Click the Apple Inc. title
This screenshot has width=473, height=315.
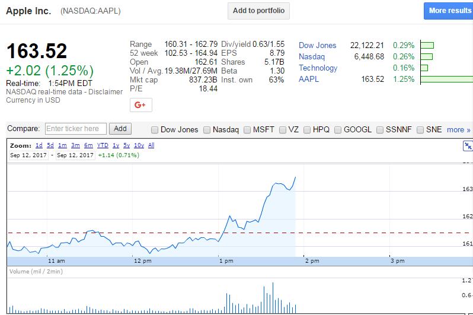(x=28, y=11)
